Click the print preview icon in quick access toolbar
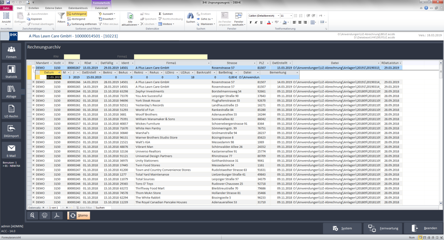The height and width of the screenshot is (240, 444). click(28, 2)
